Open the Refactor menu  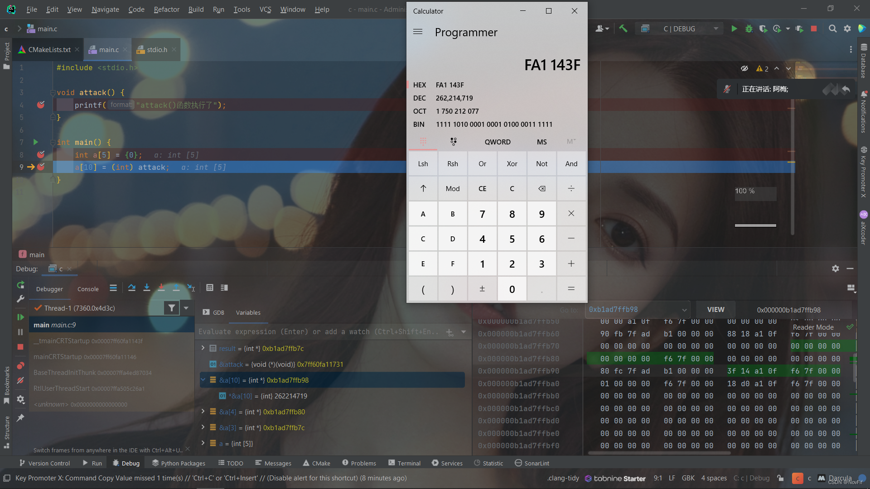tap(166, 9)
